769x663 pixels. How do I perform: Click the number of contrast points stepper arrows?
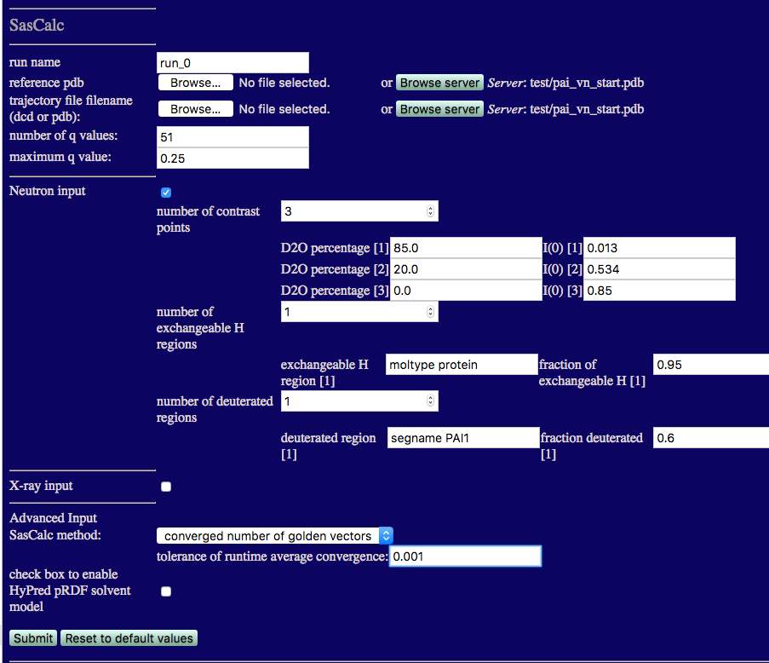(x=430, y=211)
